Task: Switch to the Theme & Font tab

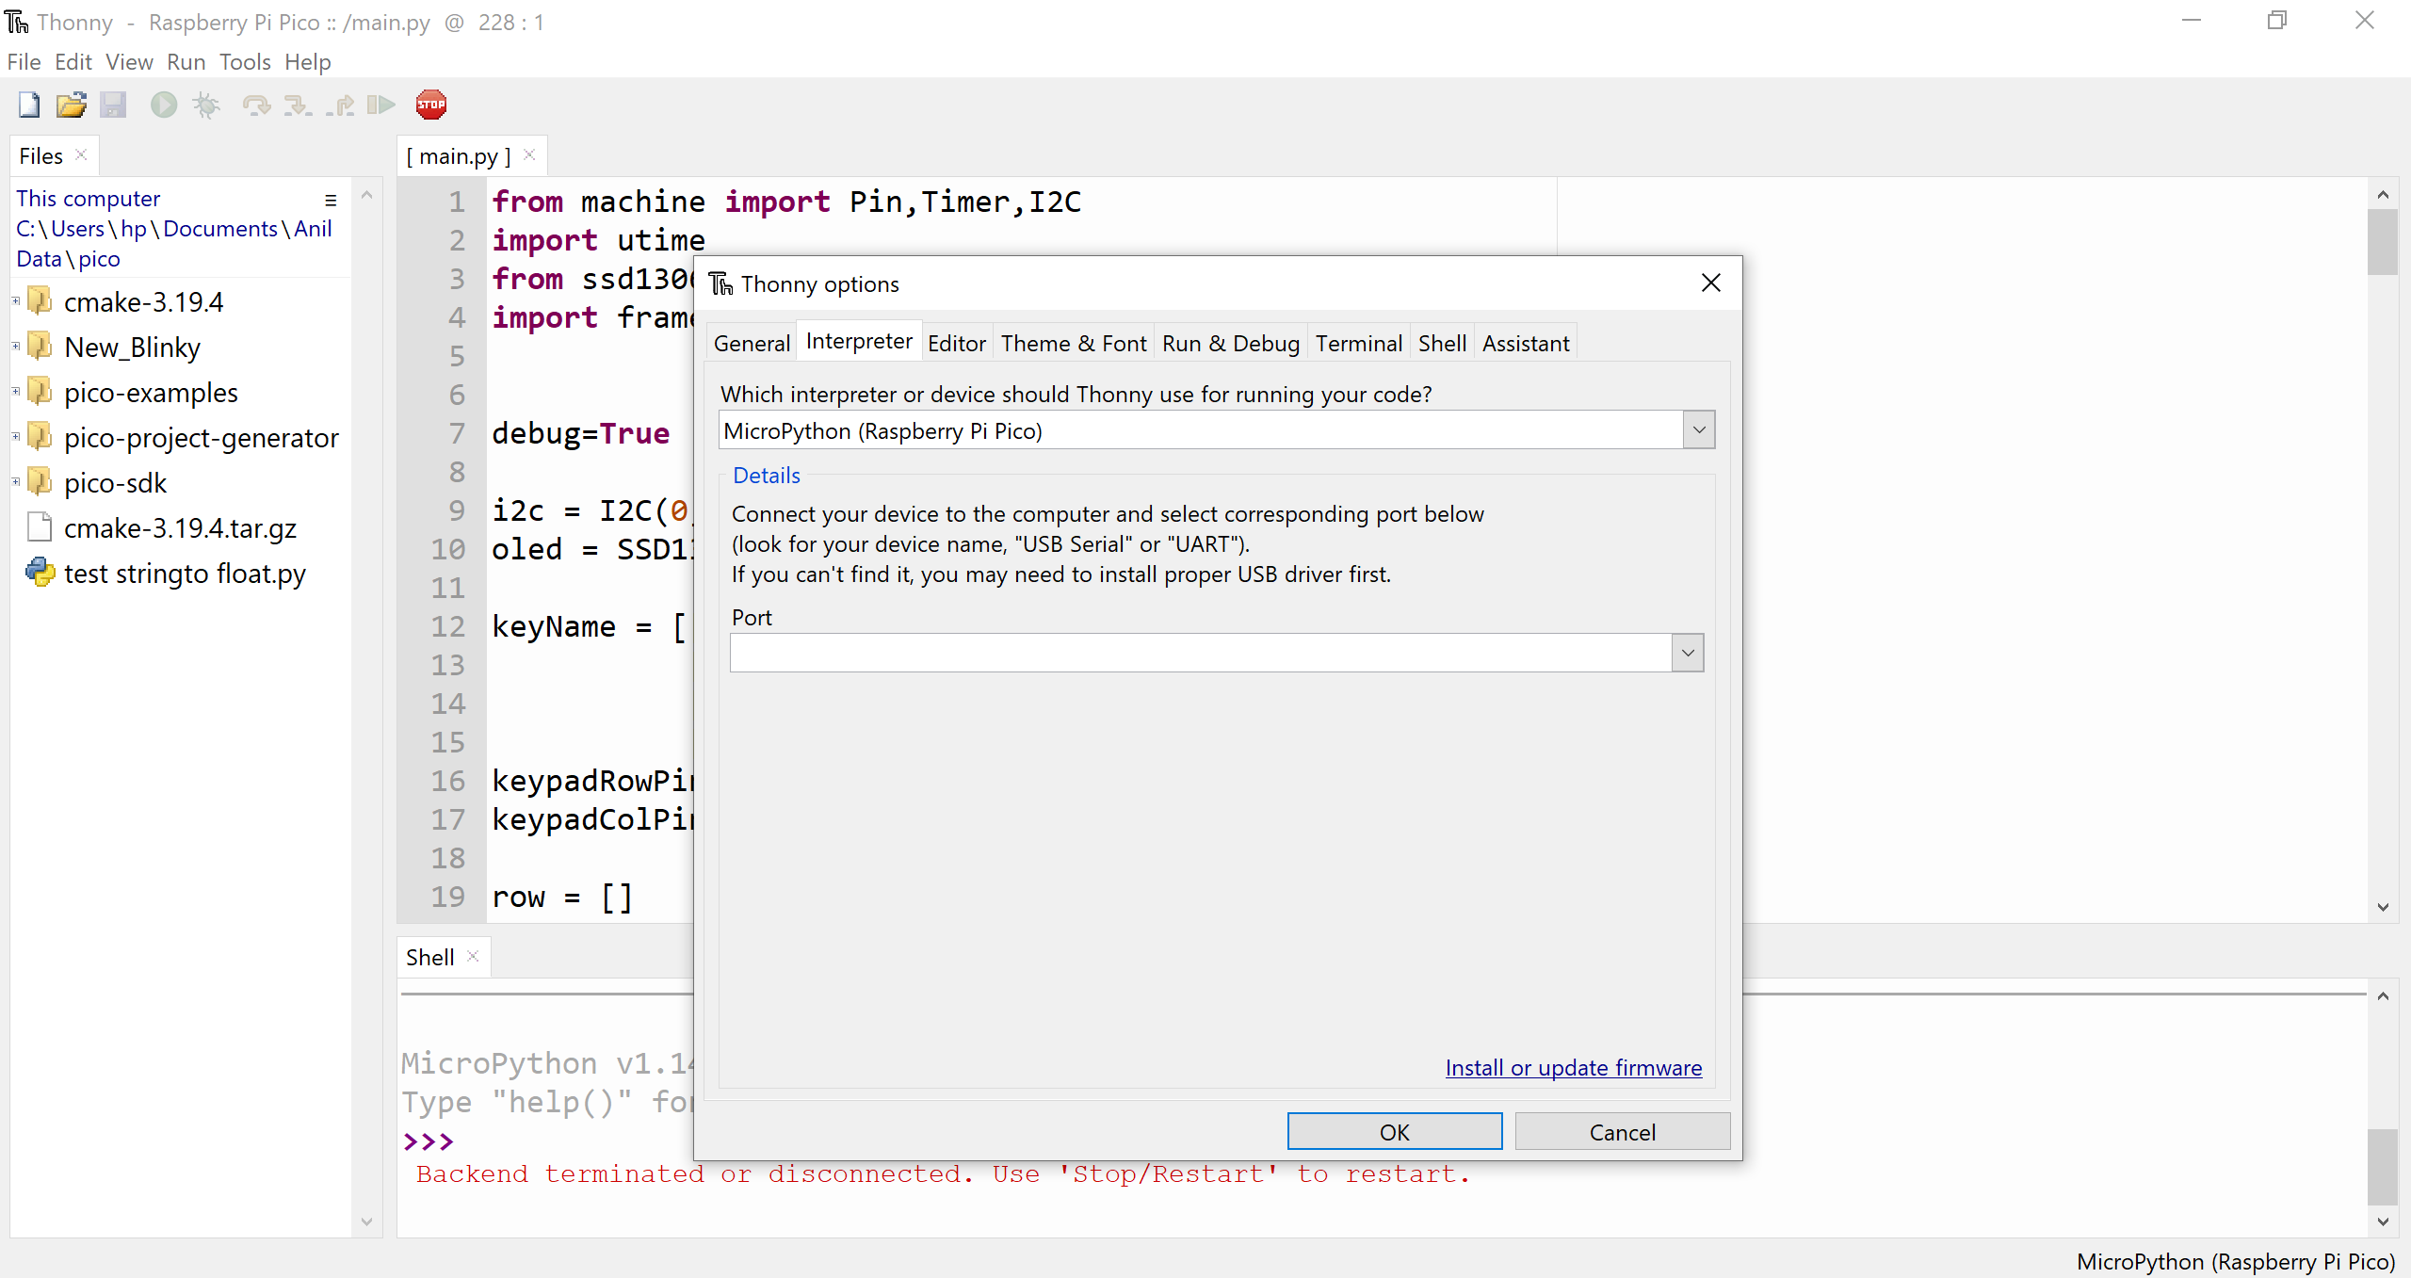Action: pos(1073,342)
